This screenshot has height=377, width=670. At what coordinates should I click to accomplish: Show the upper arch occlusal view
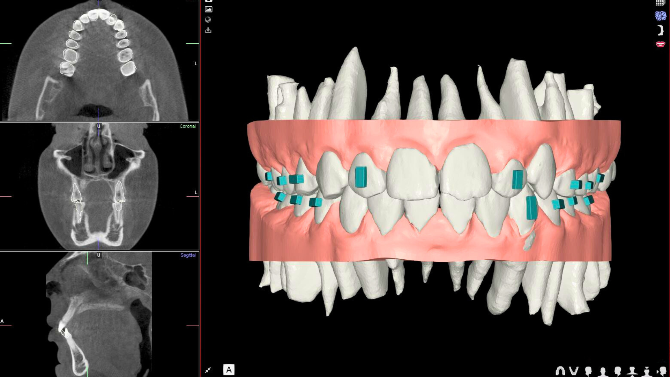coord(561,371)
